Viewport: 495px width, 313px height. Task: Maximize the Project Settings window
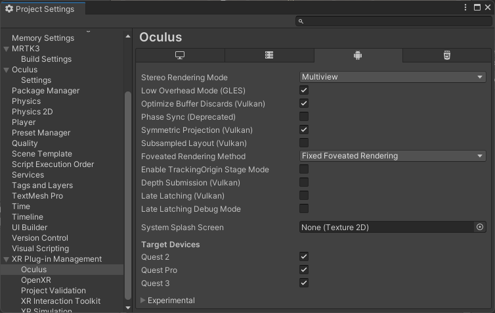point(477,7)
